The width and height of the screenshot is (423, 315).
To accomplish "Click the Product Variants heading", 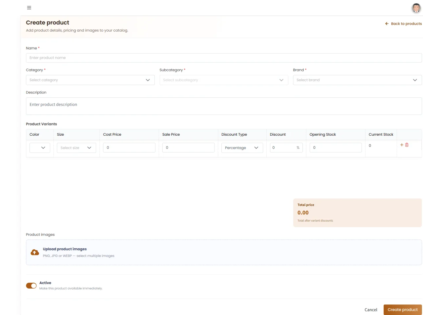I will [41, 124].
